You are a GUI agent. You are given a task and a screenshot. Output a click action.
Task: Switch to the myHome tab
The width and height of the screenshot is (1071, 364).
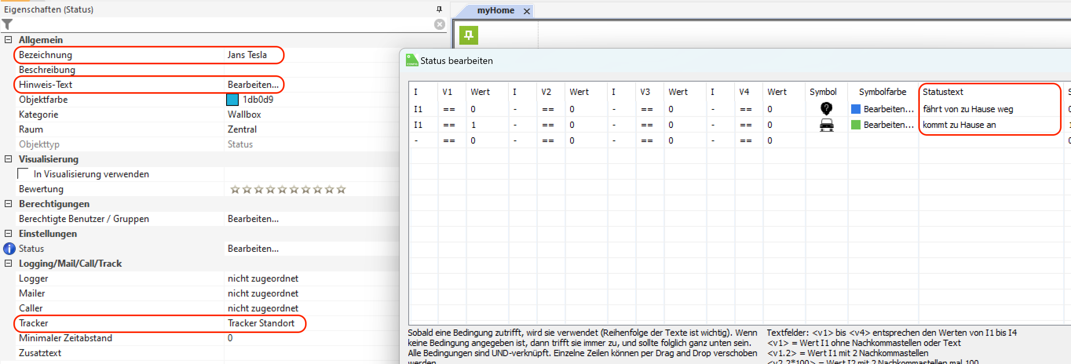point(495,11)
